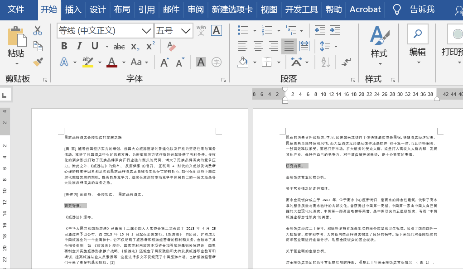The width and height of the screenshot is (463, 269).
Task: Switch to the 插入 (Insert) tab
Action: click(x=73, y=10)
